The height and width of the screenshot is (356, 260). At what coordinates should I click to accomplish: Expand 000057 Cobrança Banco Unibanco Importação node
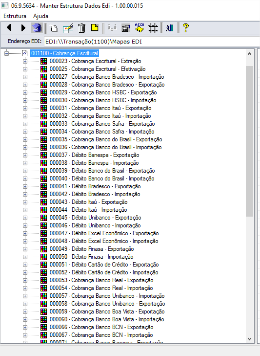[25, 296]
